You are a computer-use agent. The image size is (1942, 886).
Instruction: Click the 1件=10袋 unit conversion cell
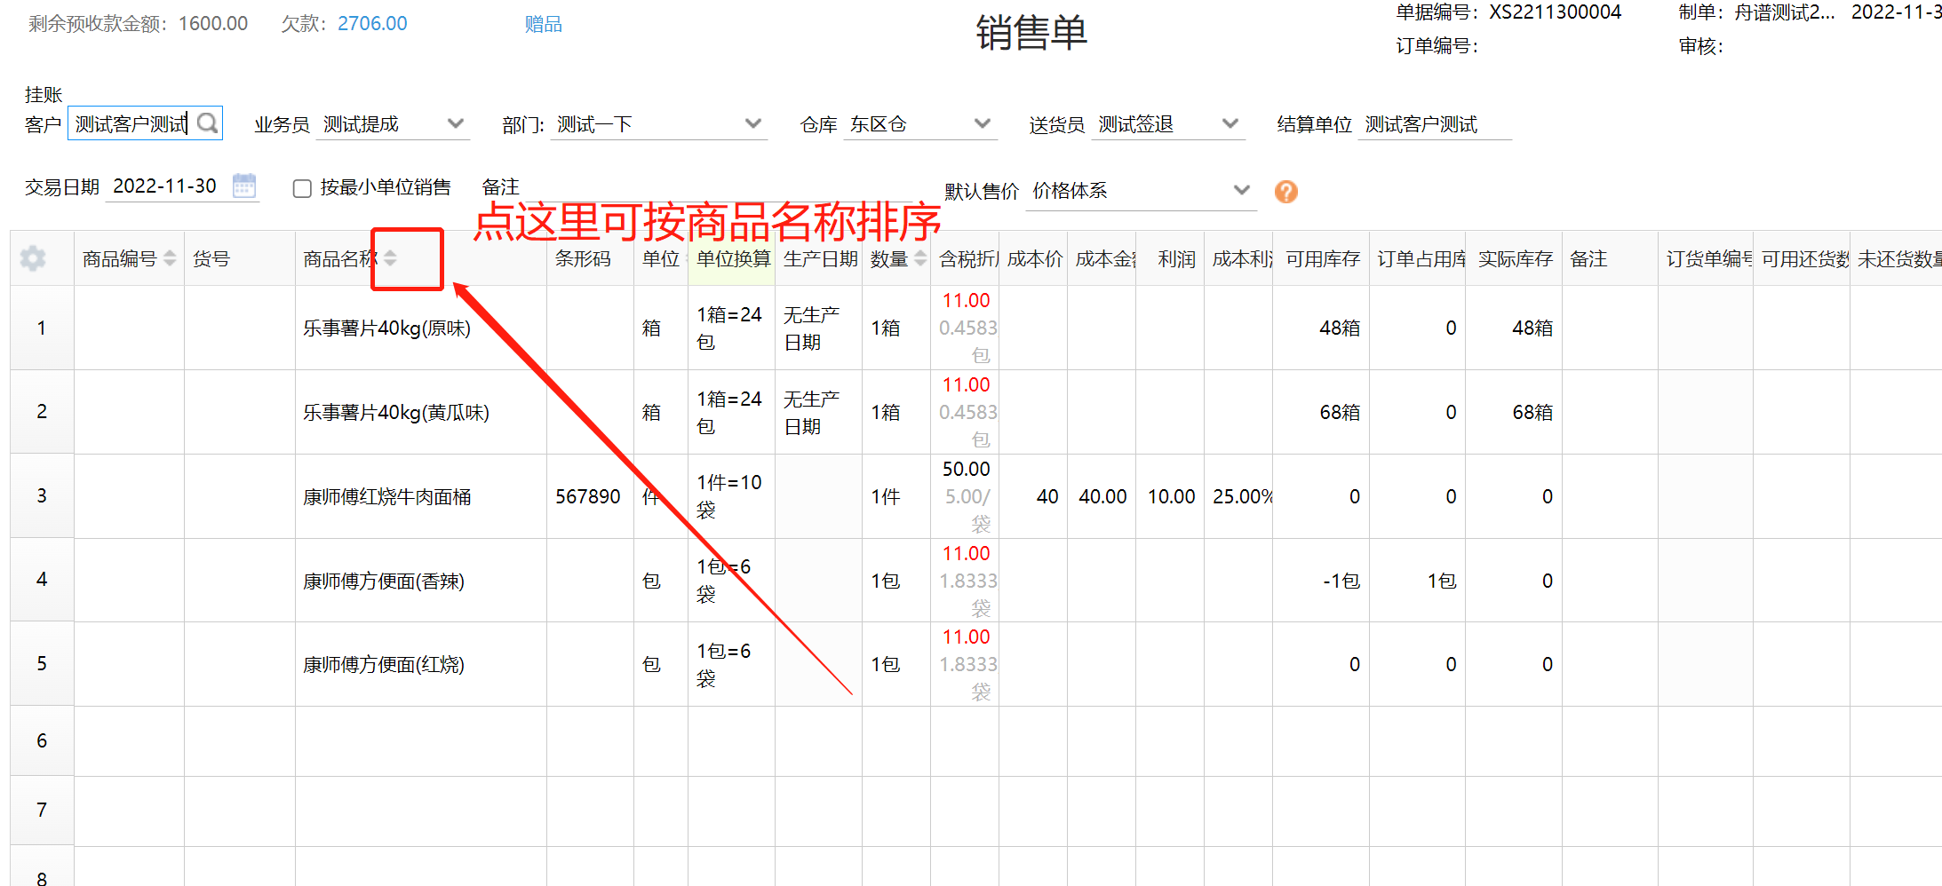729,496
